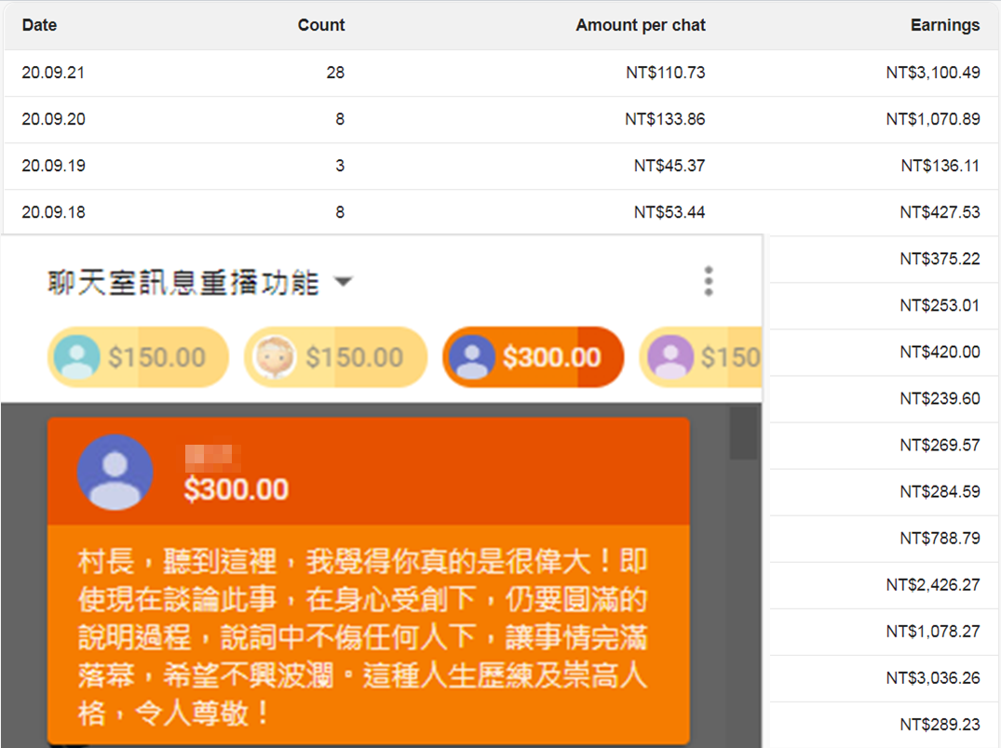Click the earnings value NT$1,078.27
Screen dimensions: 1001x748
click(x=933, y=631)
